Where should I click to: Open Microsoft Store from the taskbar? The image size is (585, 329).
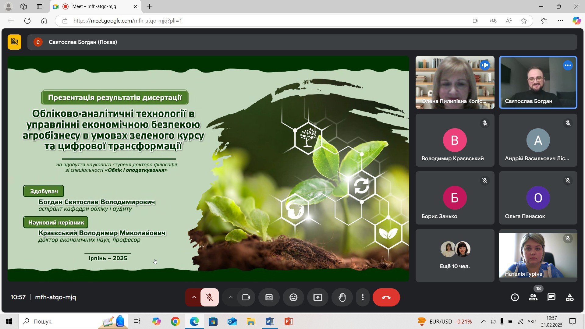(x=213, y=321)
